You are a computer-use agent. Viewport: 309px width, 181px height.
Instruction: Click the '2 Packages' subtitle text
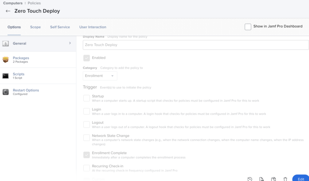20,62
